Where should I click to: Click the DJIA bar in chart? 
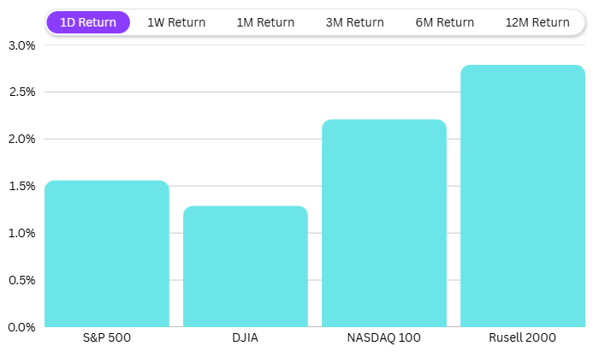coord(245,266)
